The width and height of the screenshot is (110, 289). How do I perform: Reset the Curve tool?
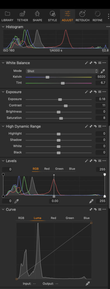point(95,209)
